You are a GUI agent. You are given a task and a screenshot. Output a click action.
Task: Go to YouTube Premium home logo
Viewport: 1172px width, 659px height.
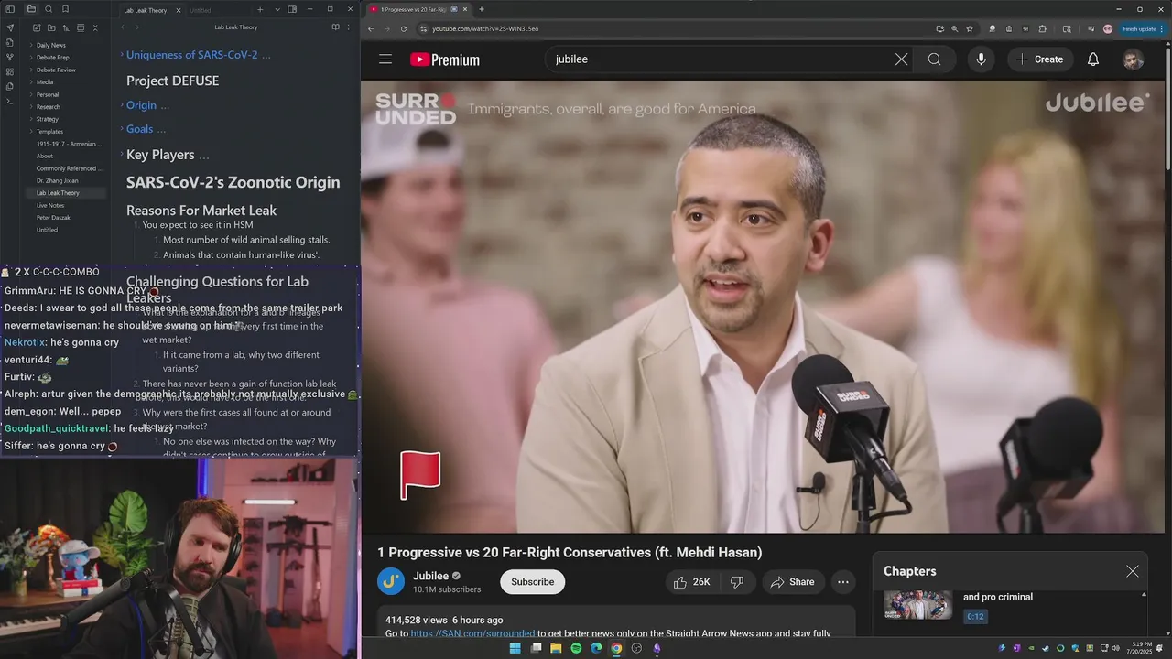coord(445,59)
